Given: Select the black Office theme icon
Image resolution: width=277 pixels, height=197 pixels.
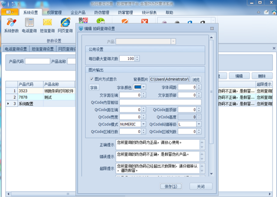Looking at the screenshot, I should pyautogui.click(x=202, y=22).
